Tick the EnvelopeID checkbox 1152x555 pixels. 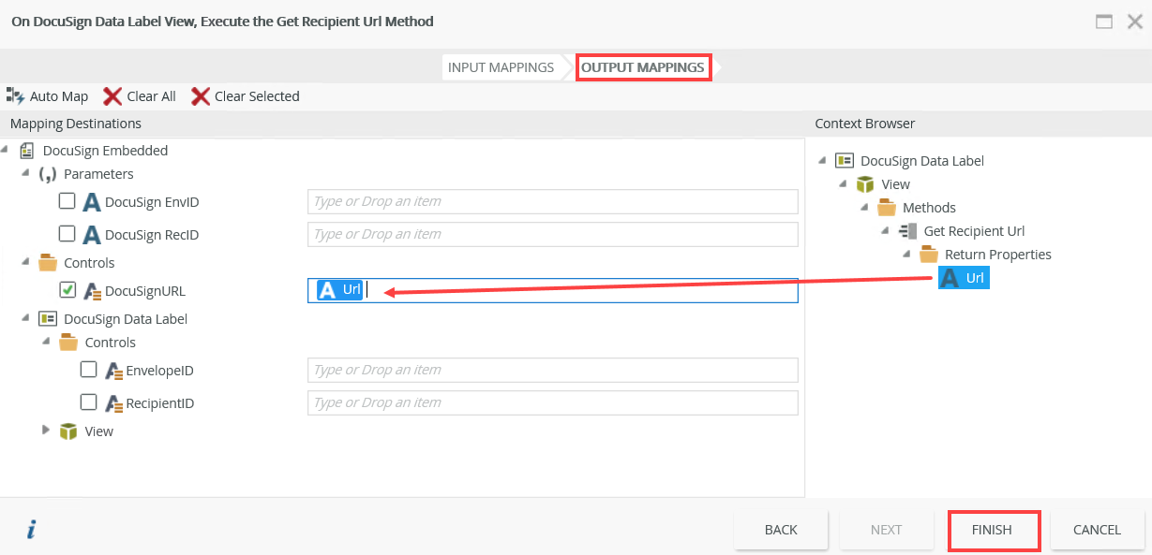pyautogui.click(x=89, y=370)
